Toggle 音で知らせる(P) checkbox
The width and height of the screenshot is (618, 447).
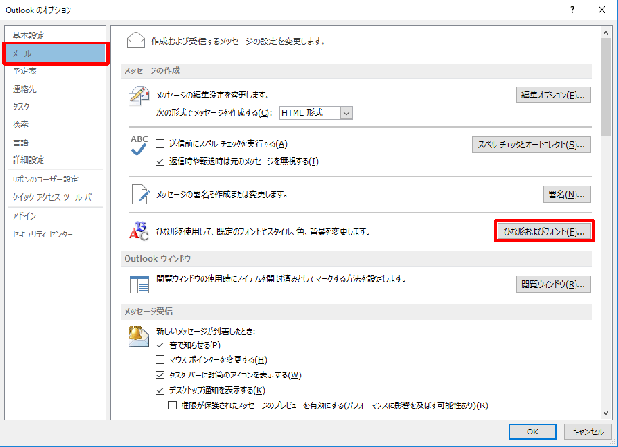(160, 345)
